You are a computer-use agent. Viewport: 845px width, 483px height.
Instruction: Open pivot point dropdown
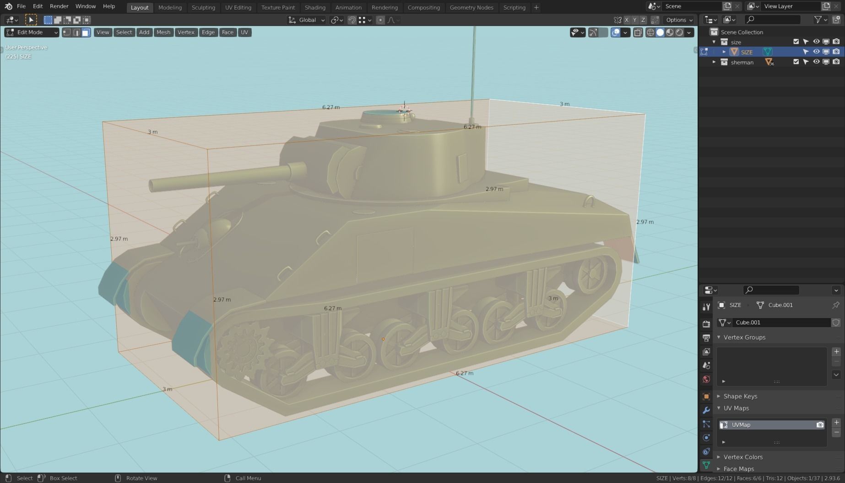(337, 20)
